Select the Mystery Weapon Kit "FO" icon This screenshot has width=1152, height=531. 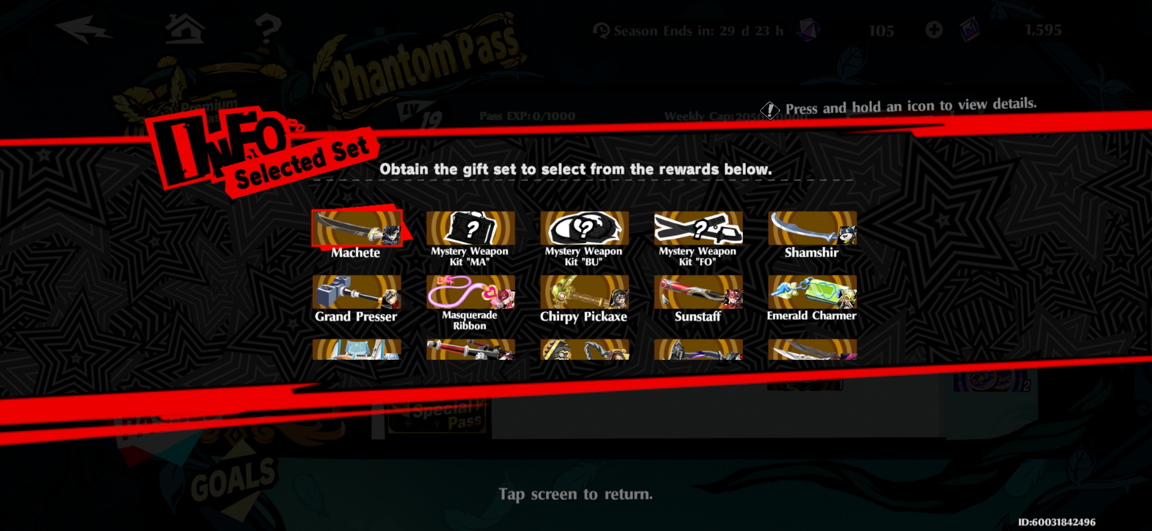(x=698, y=228)
